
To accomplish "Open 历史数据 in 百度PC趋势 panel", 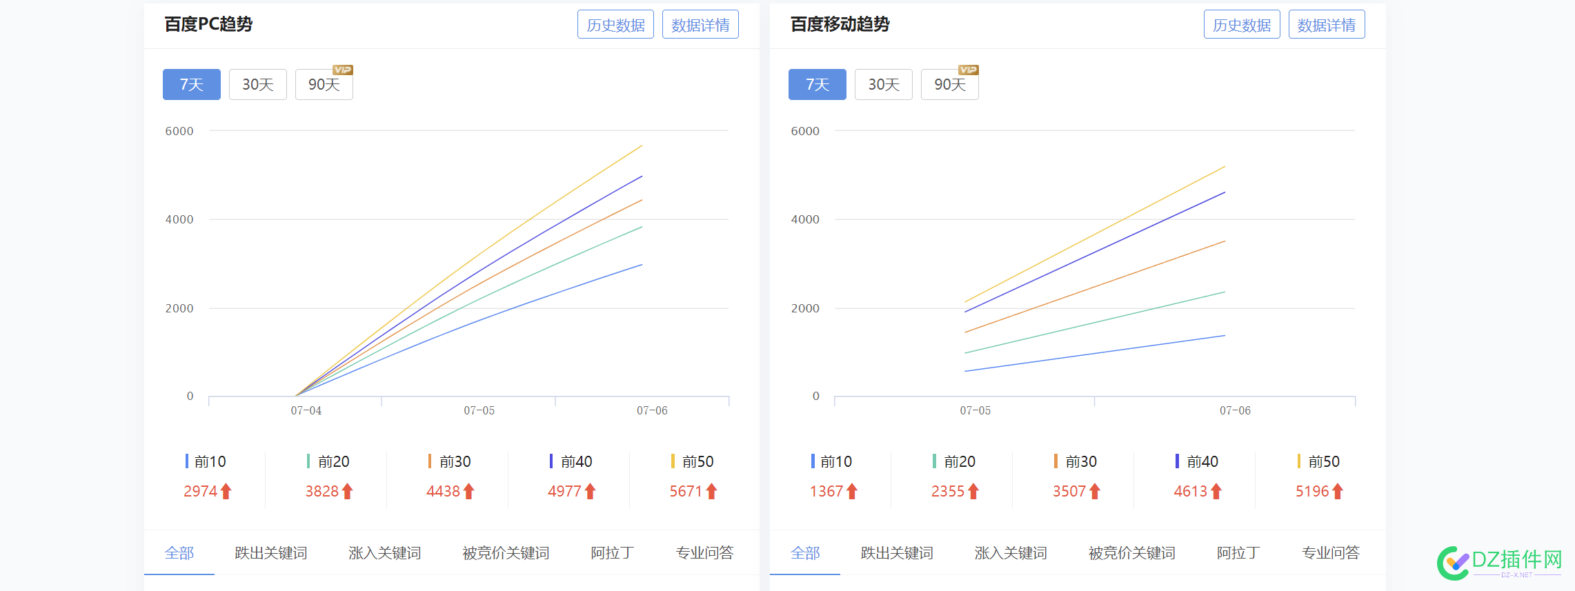I will coord(615,25).
